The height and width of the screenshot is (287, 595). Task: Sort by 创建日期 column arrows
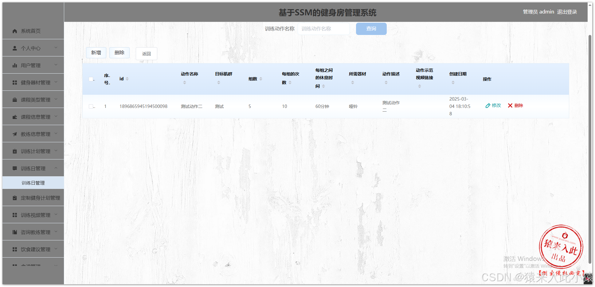coord(453,82)
